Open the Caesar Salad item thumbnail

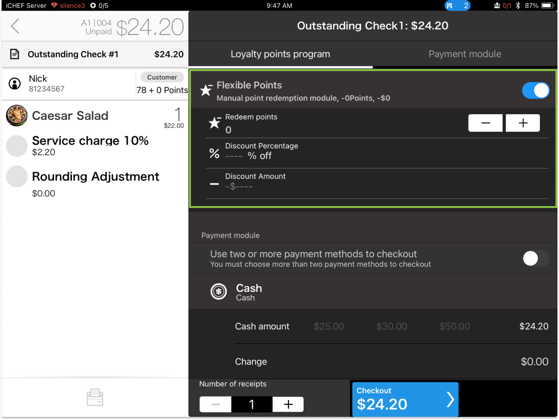pyautogui.click(x=17, y=116)
